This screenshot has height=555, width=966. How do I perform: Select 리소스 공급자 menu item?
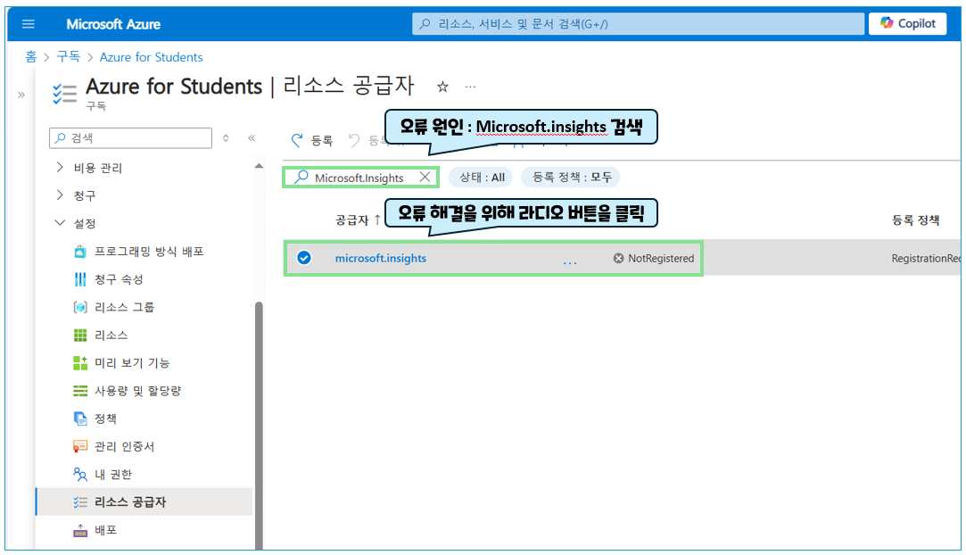144,502
